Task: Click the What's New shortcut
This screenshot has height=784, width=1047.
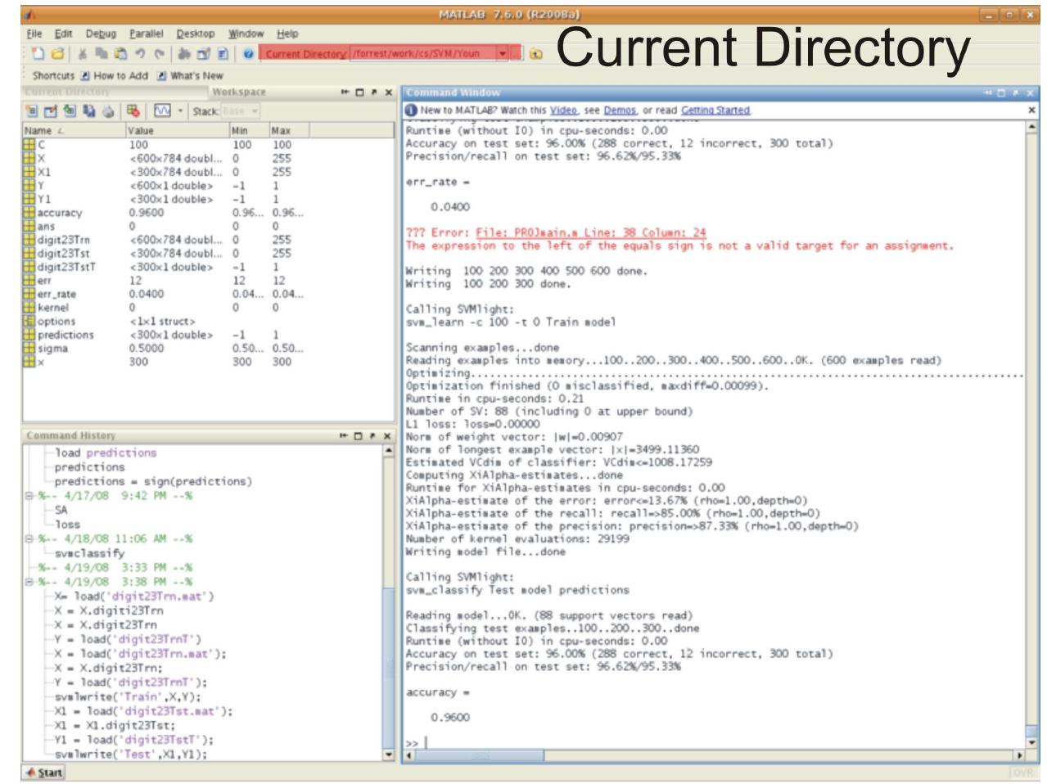Action: pyautogui.click(x=190, y=75)
